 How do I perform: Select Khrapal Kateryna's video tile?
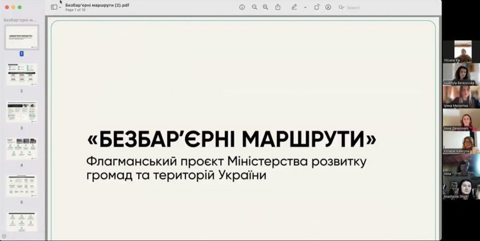[461, 142]
